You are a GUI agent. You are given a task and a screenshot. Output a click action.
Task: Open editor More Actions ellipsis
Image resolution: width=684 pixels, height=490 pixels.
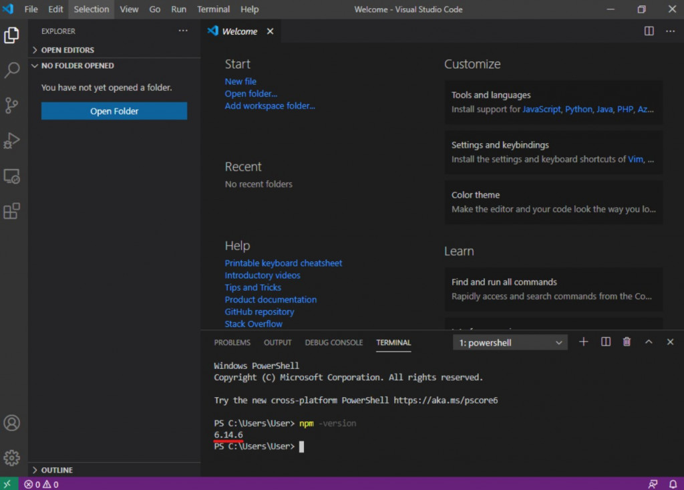click(671, 31)
